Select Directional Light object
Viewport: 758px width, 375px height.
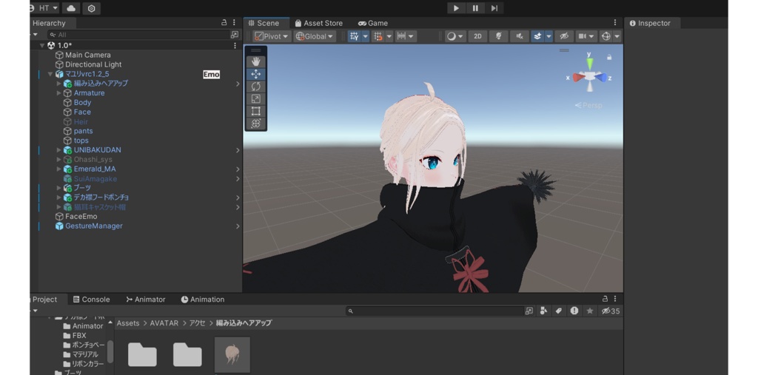(x=93, y=65)
